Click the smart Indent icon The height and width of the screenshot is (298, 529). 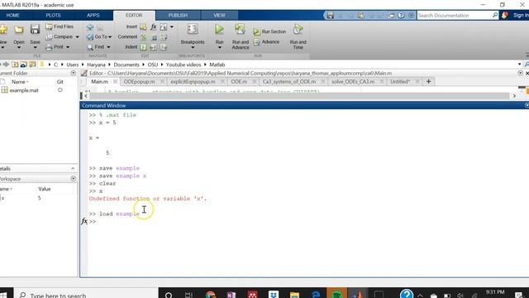click(143, 47)
